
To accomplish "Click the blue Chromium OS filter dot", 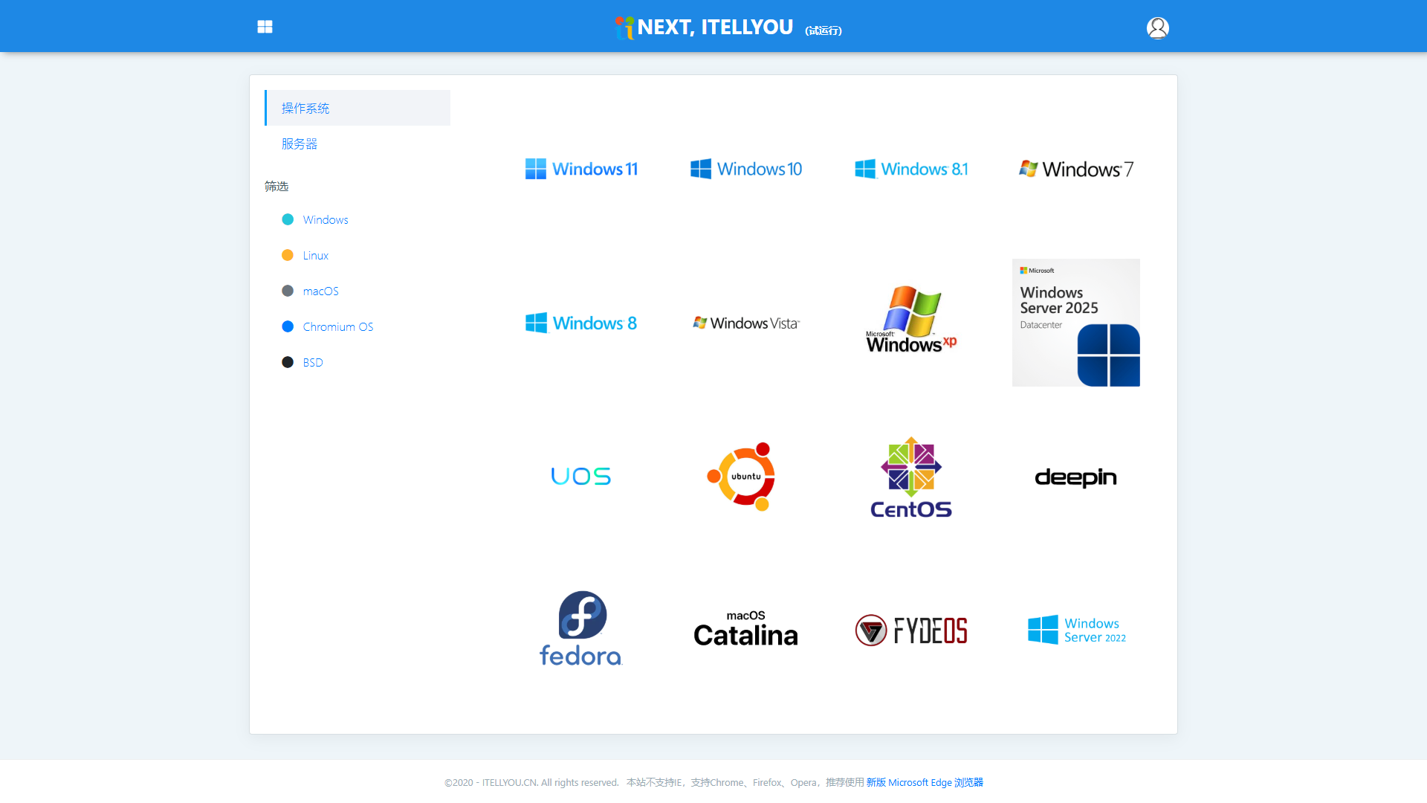I will point(288,326).
